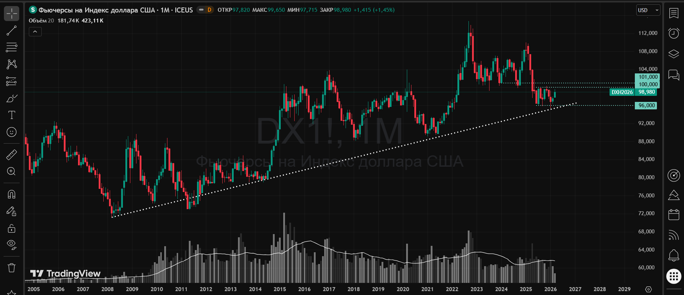Click the 2015 year label on time axis
This screenshot has width=684, height=295.
280,289
